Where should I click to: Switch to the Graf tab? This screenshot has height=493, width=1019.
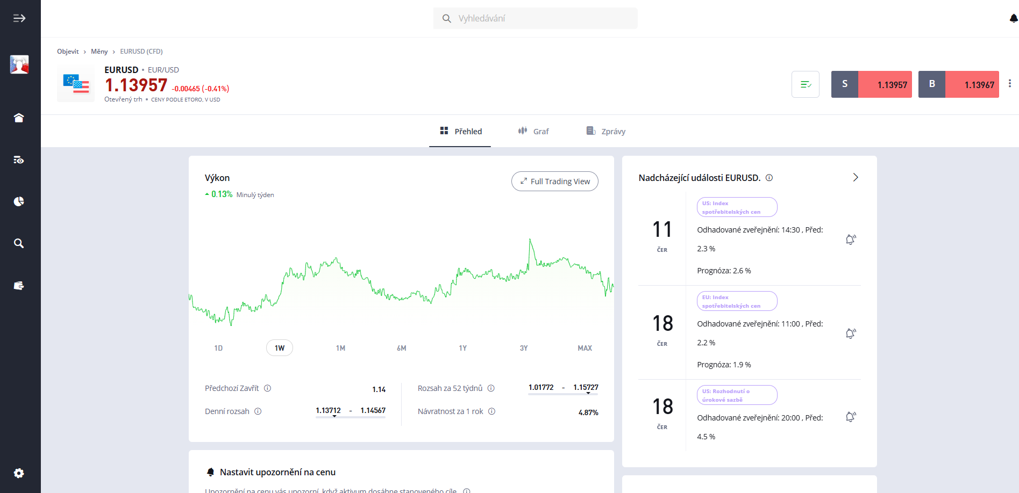click(x=533, y=131)
